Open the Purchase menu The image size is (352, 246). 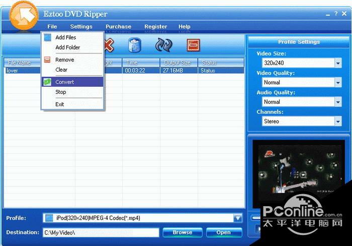pyautogui.click(x=118, y=27)
